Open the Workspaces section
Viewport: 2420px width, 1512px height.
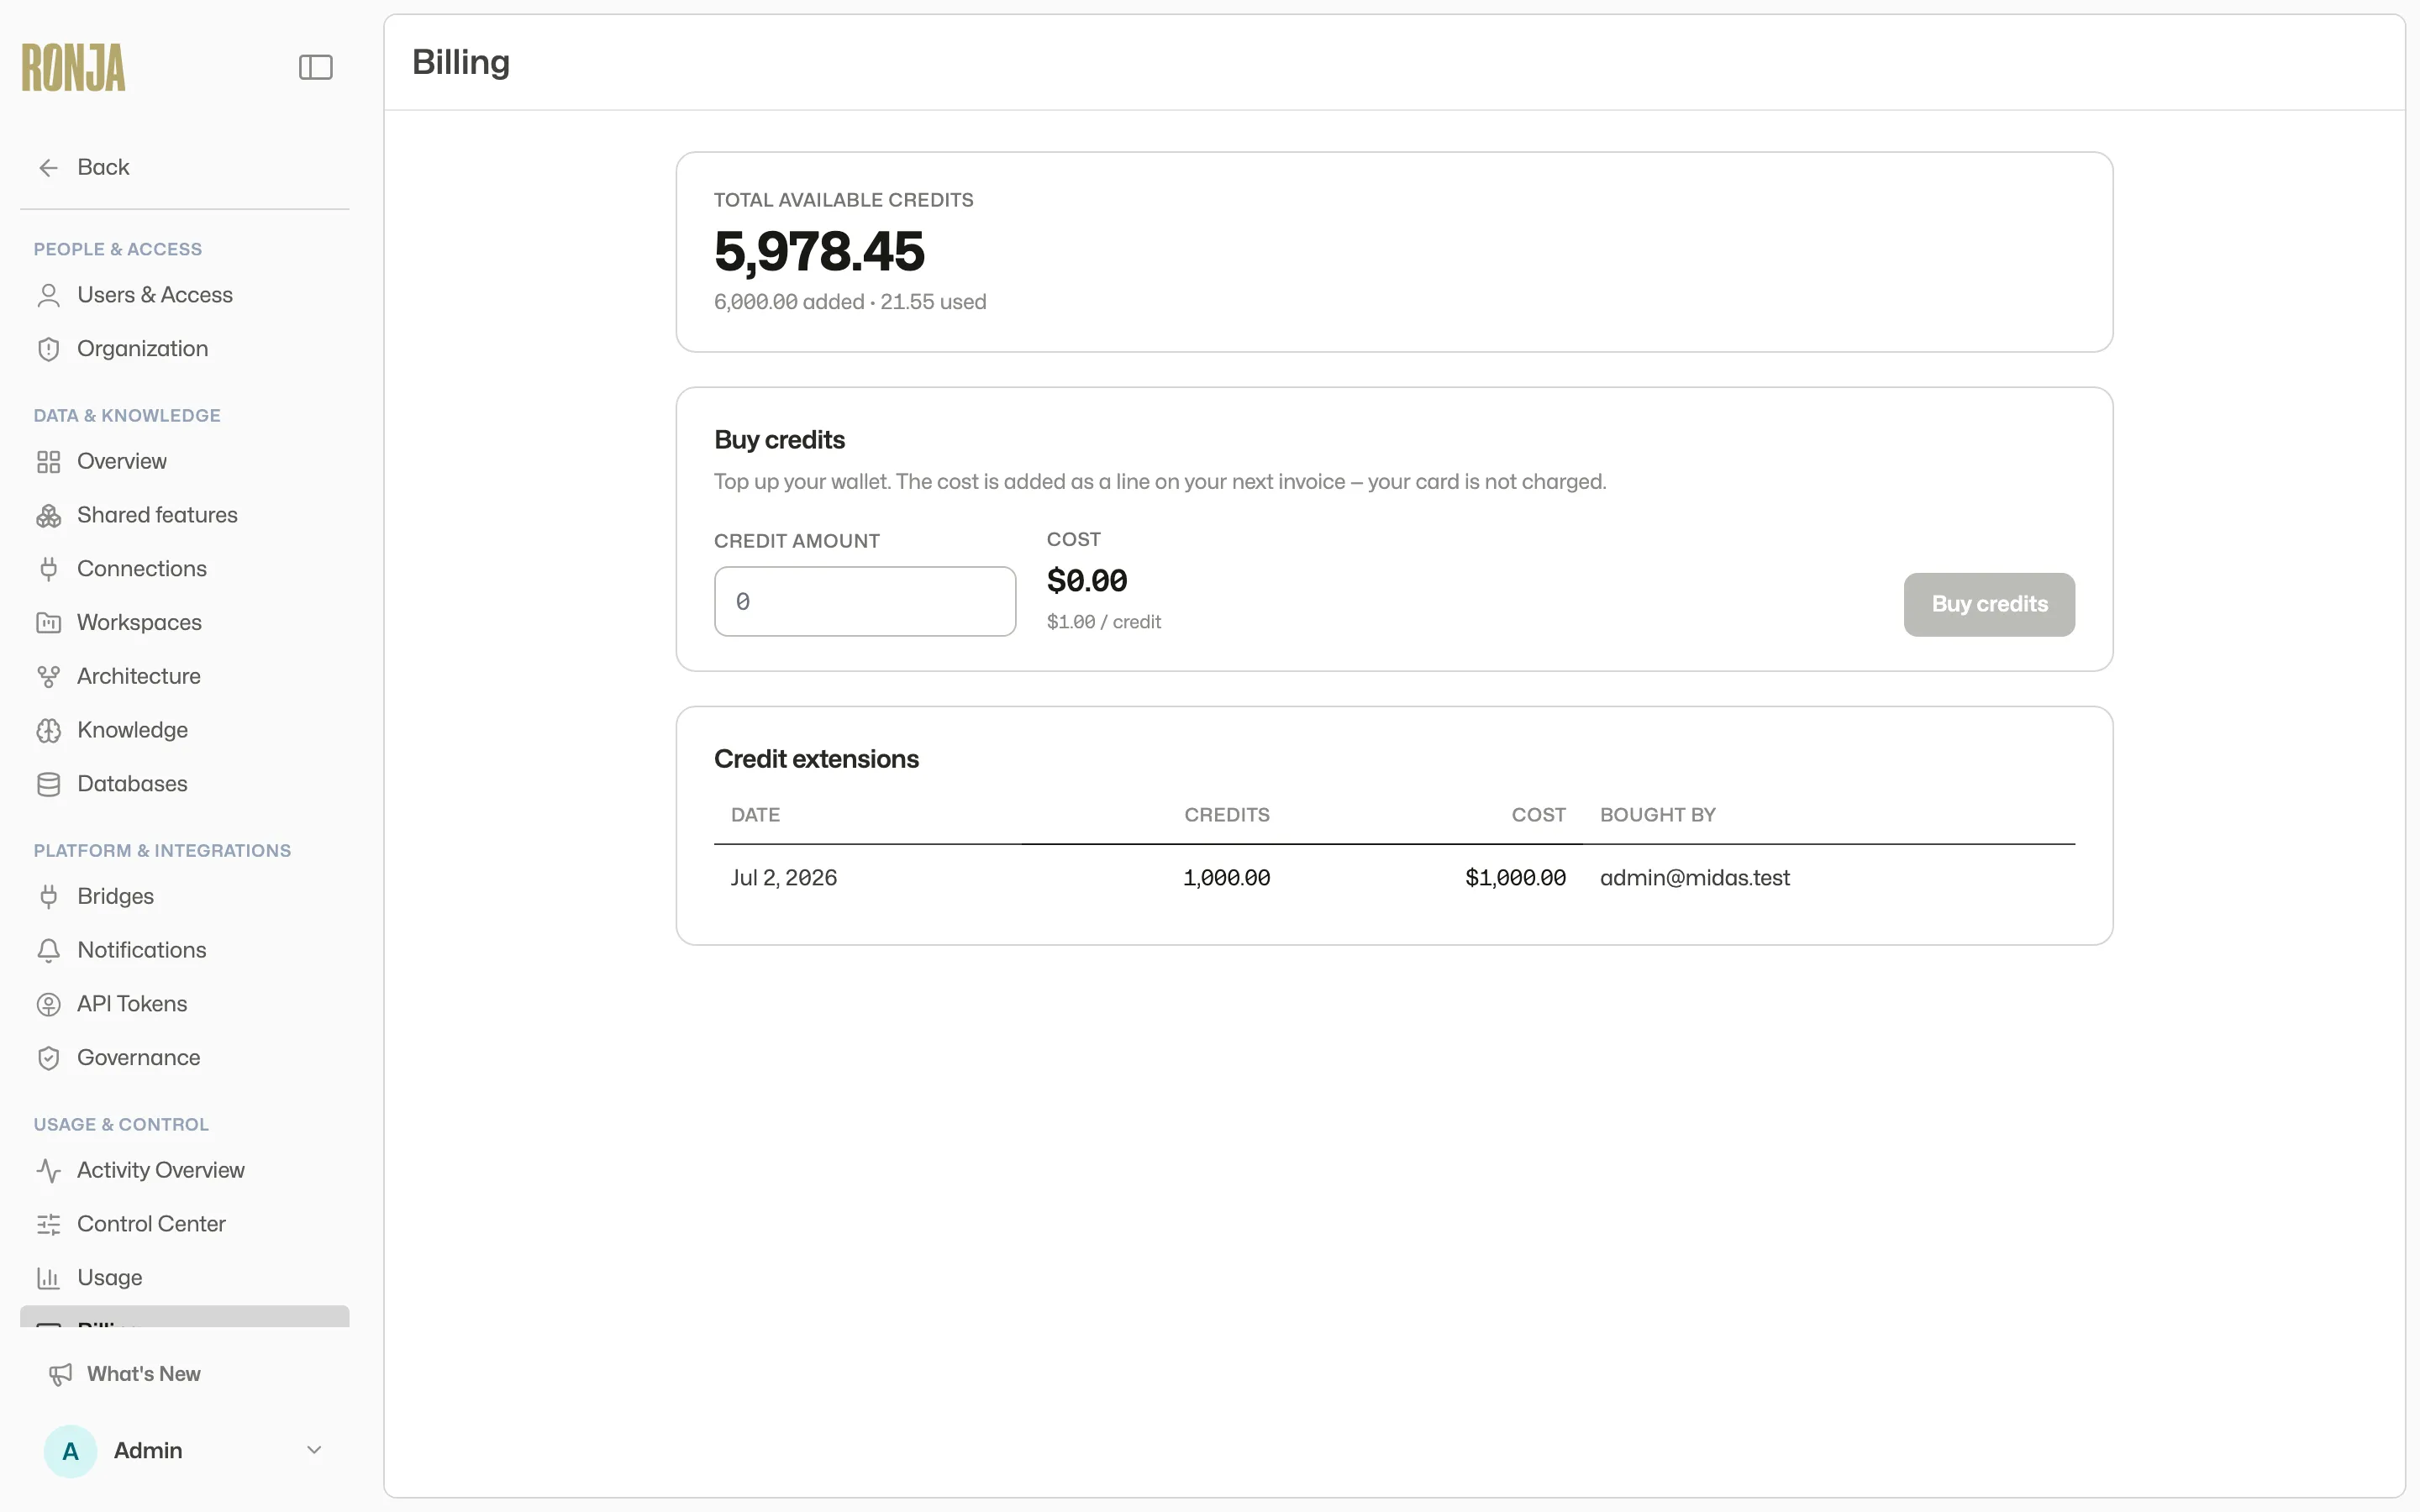pyautogui.click(x=184, y=623)
